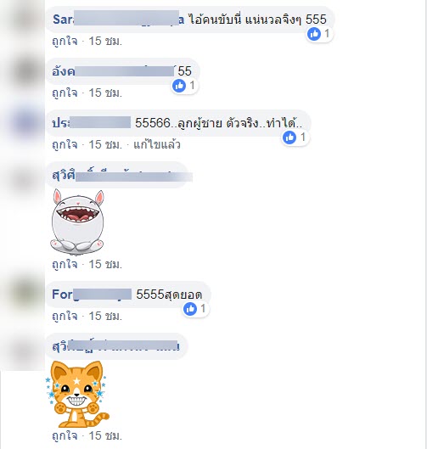Open profile name starting with Sar
Image resolution: width=427 pixels, height=449 pixels.
118,20
